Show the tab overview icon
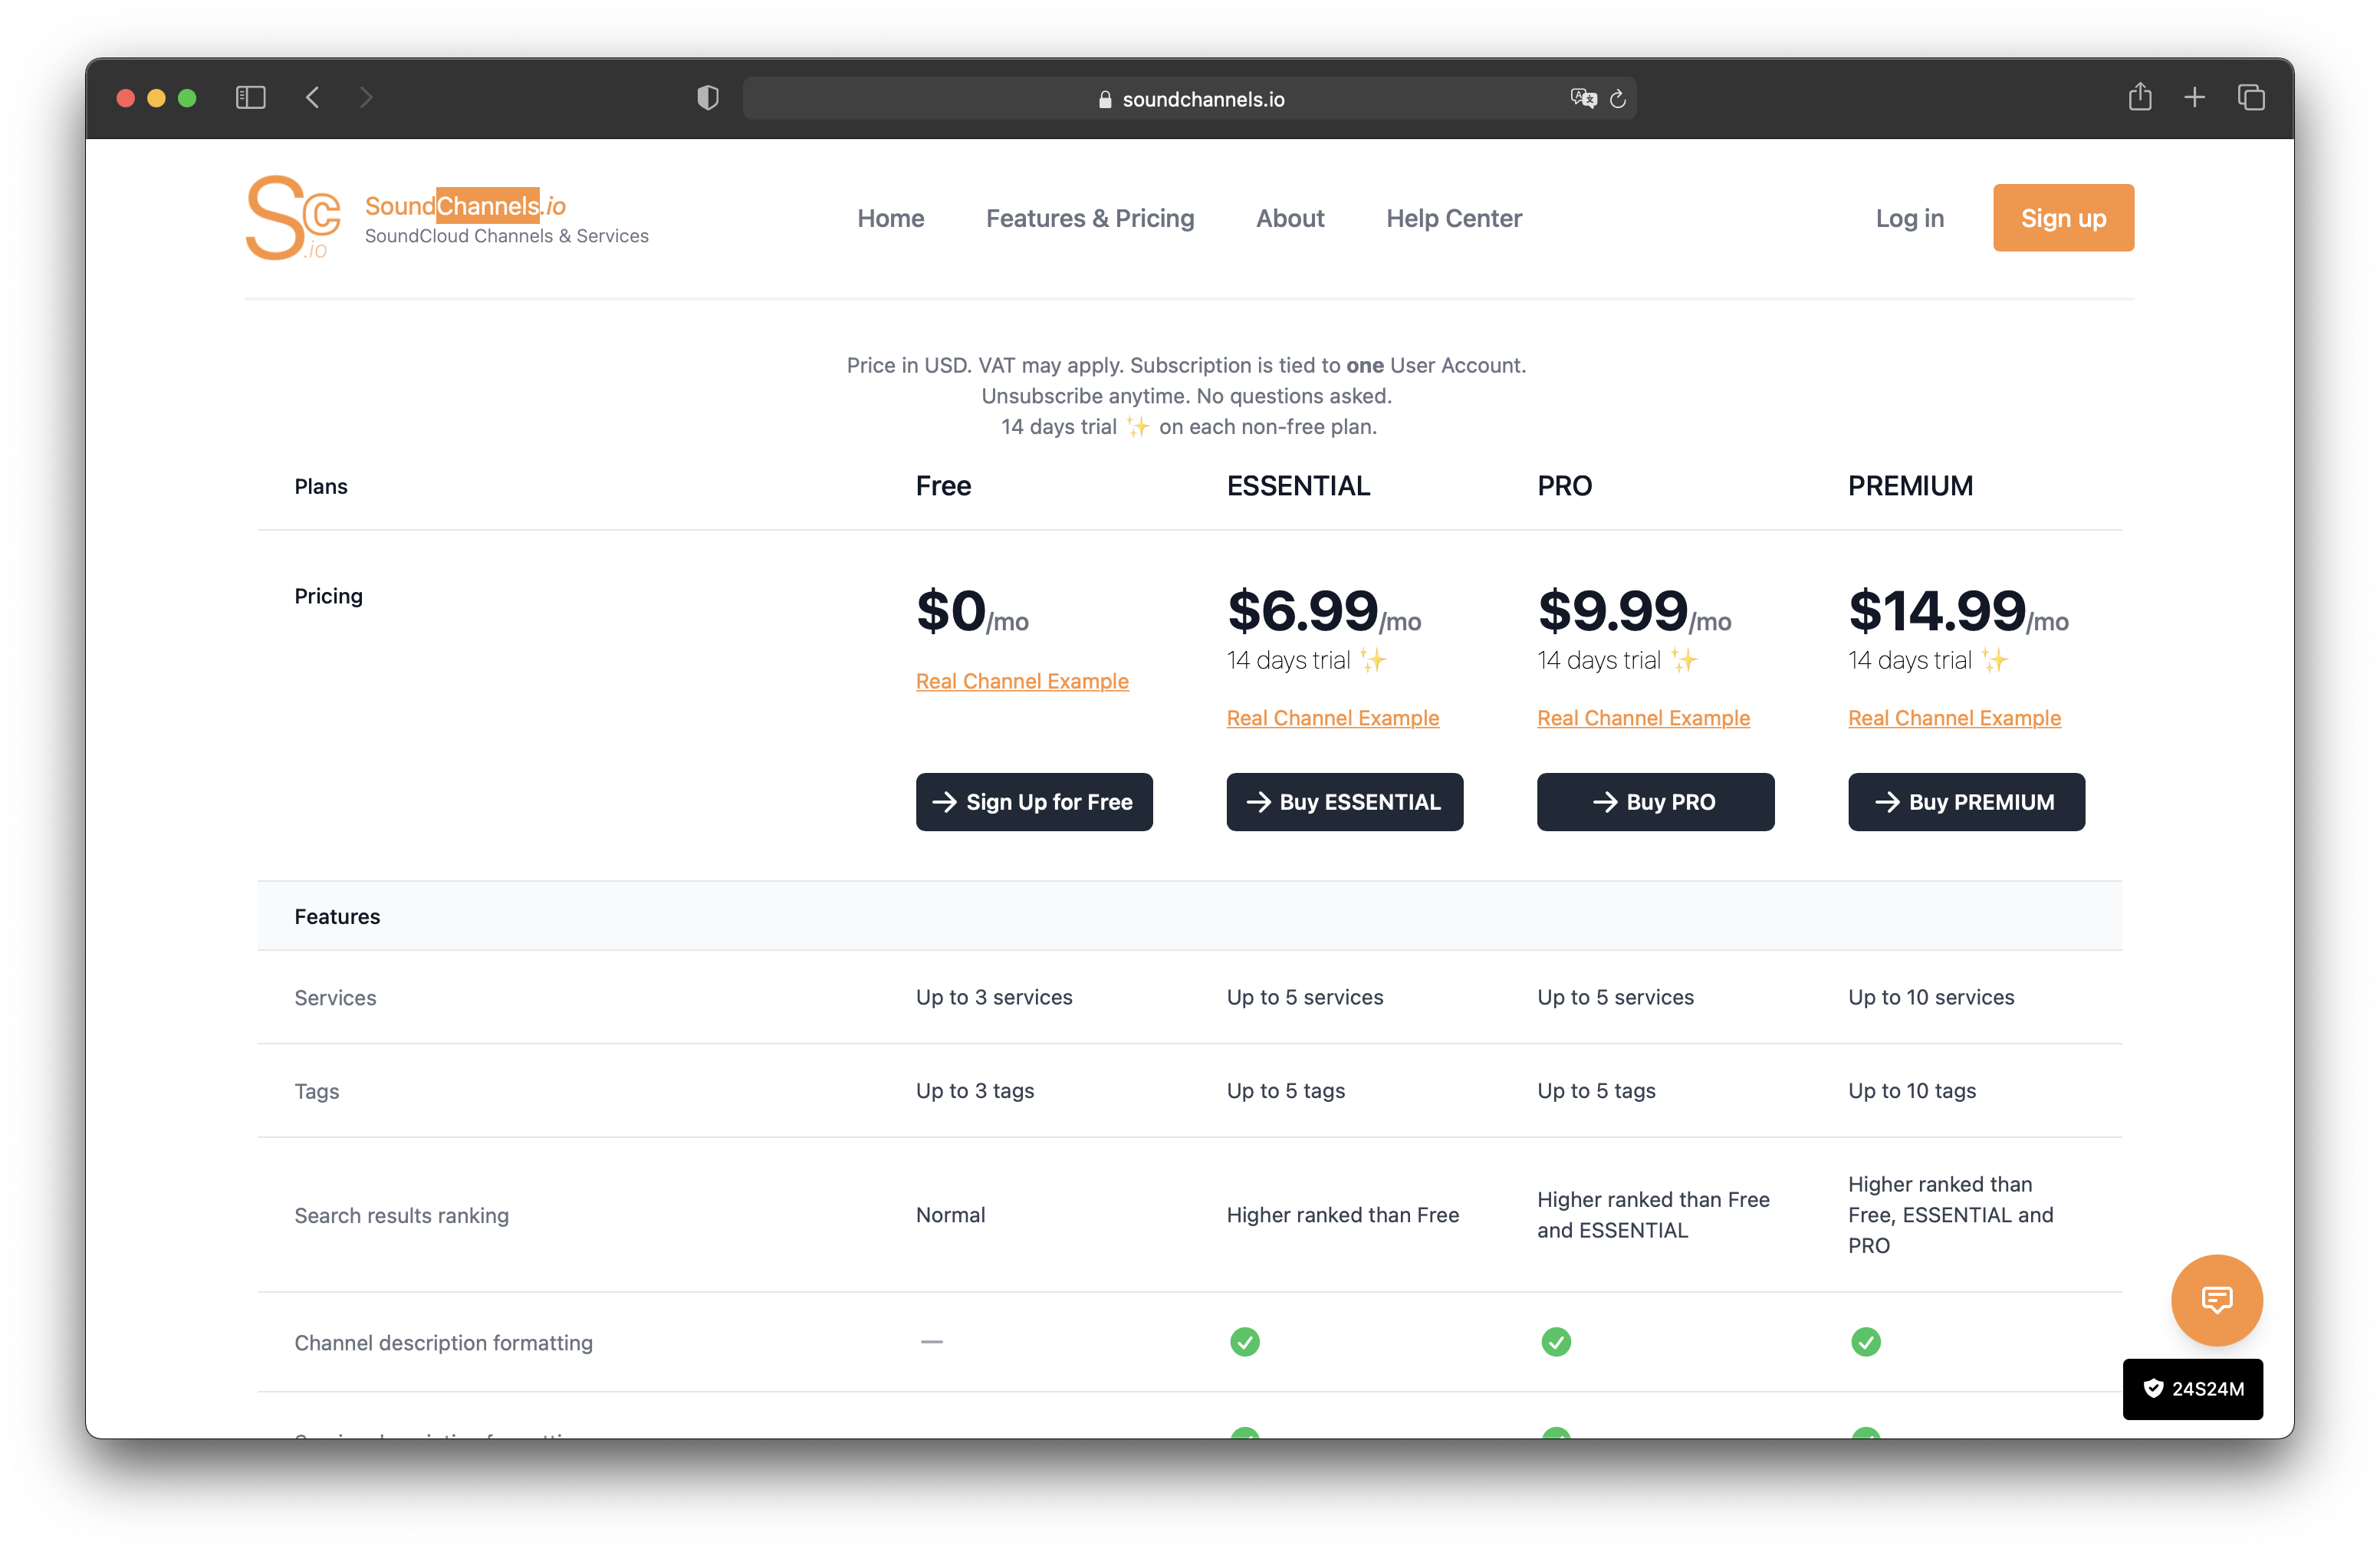The height and width of the screenshot is (1552, 2380). (x=2251, y=97)
